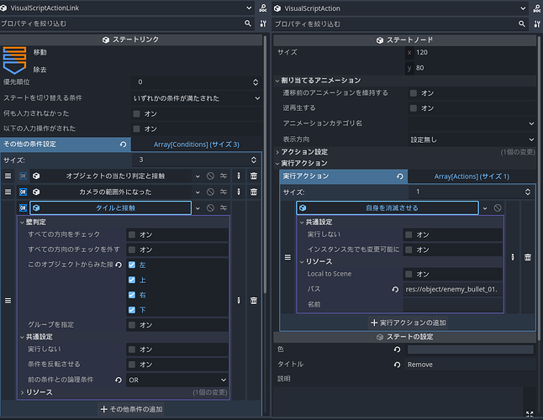Viewport: 543px width, 420px height.
Task: Select タイルと接触 resource button
Action: (x=110, y=207)
